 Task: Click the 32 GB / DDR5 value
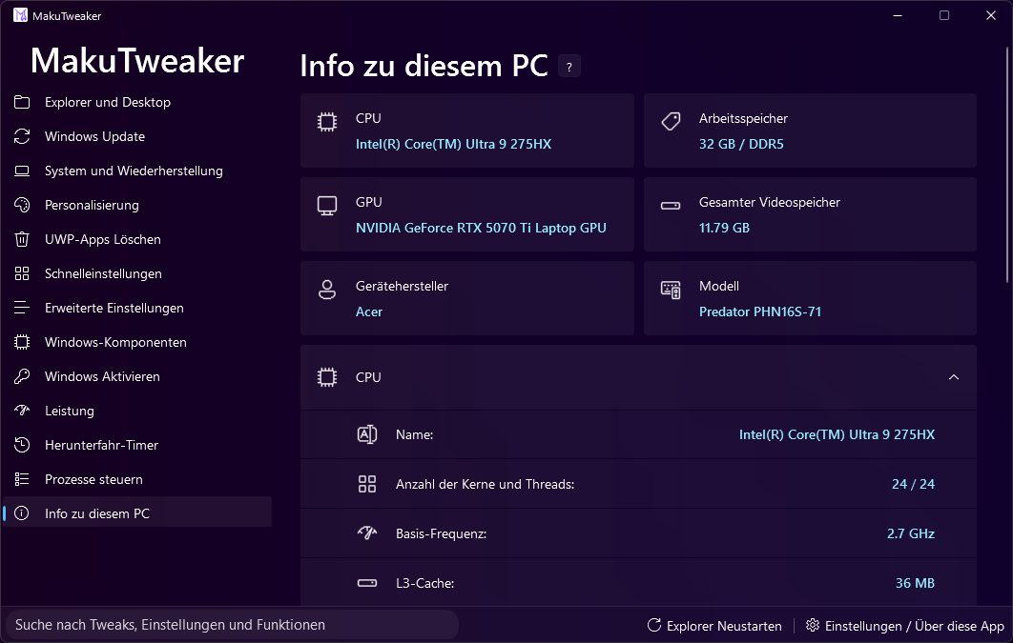(x=741, y=144)
